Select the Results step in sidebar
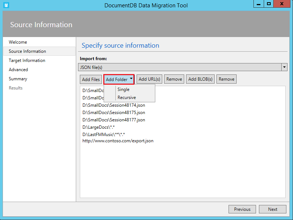This screenshot has height=220, width=293. (16, 88)
